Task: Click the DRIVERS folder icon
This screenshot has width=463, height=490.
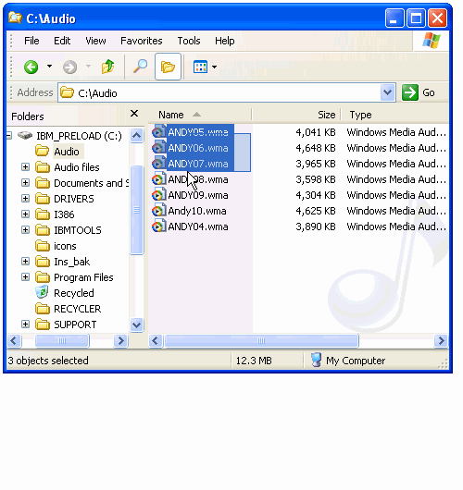Action: click(x=43, y=199)
